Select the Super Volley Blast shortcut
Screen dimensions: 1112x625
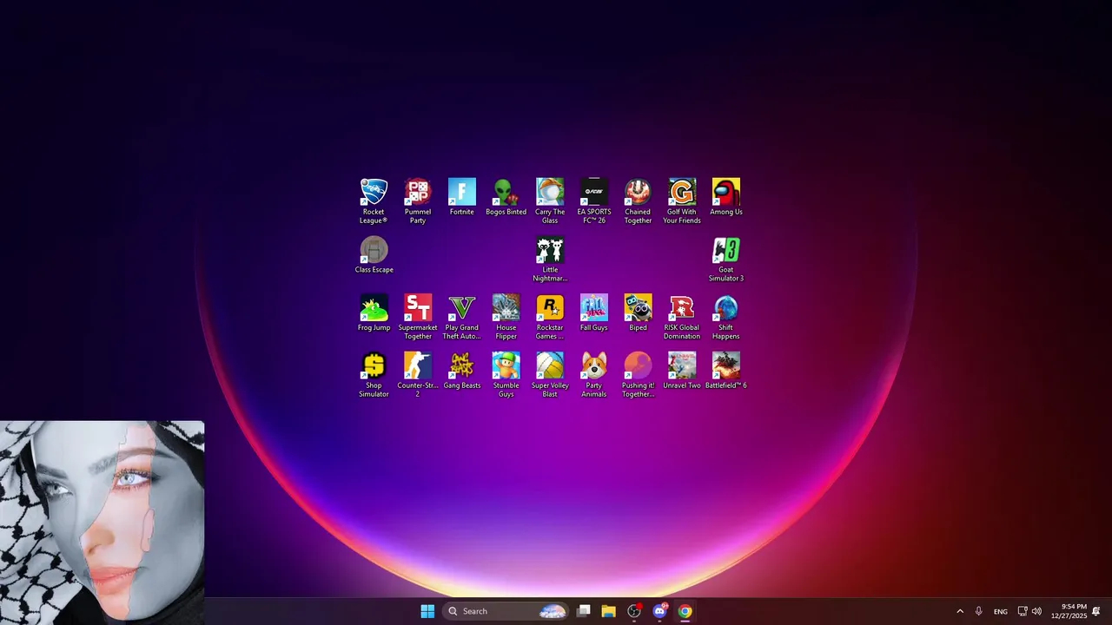point(550,375)
